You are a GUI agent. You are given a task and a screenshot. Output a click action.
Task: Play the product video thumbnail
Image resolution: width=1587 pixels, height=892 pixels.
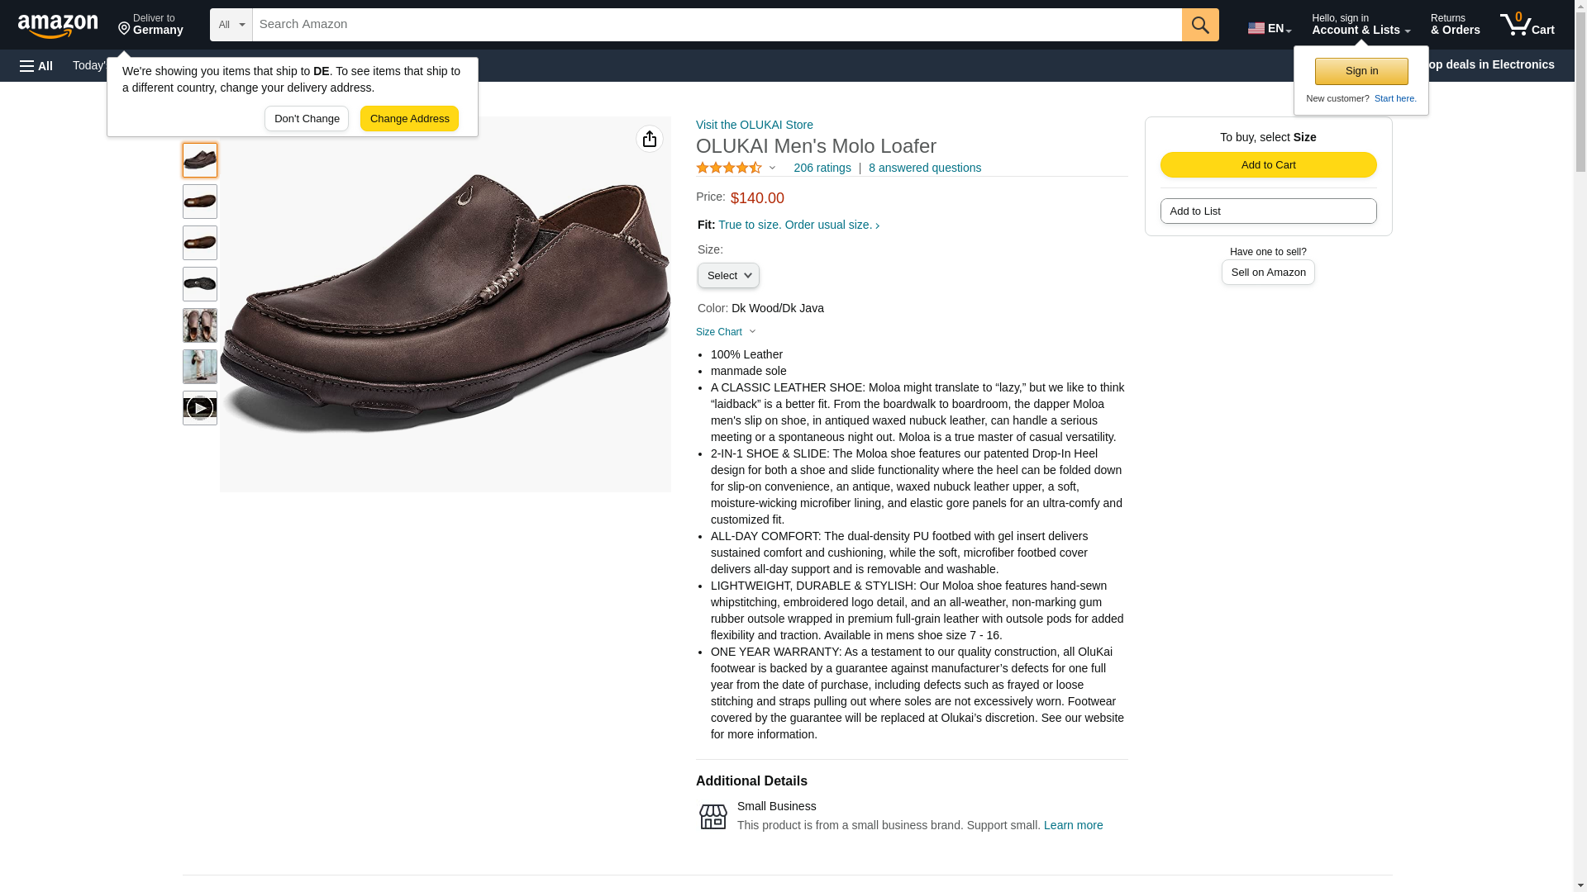coord(200,408)
